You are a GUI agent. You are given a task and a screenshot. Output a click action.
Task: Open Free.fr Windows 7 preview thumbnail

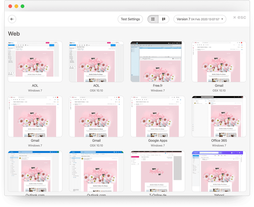point(158,62)
